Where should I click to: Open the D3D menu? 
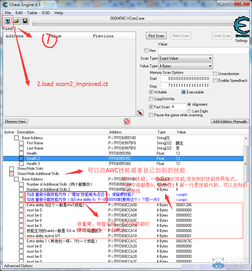click(46, 13)
